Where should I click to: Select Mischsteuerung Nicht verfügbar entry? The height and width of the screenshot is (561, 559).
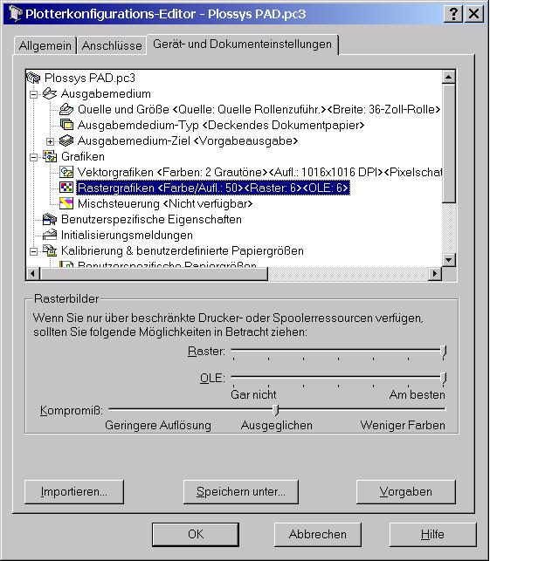point(165,204)
